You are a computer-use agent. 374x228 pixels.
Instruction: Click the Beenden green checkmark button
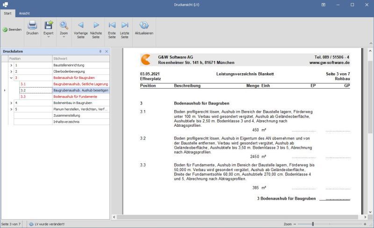[x=12, y=29]
